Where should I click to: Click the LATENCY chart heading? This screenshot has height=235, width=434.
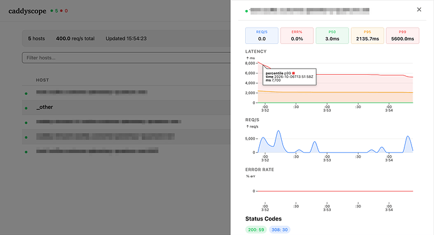pyautogui.click(x=256, y=52)
